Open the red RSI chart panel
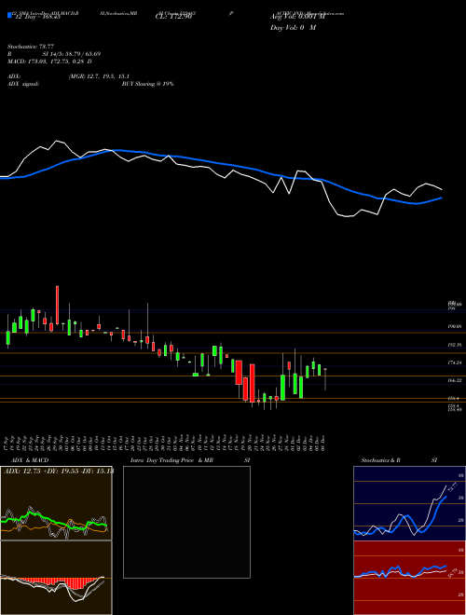Viewport: 466px width, 615px height. tap(409, 578)
